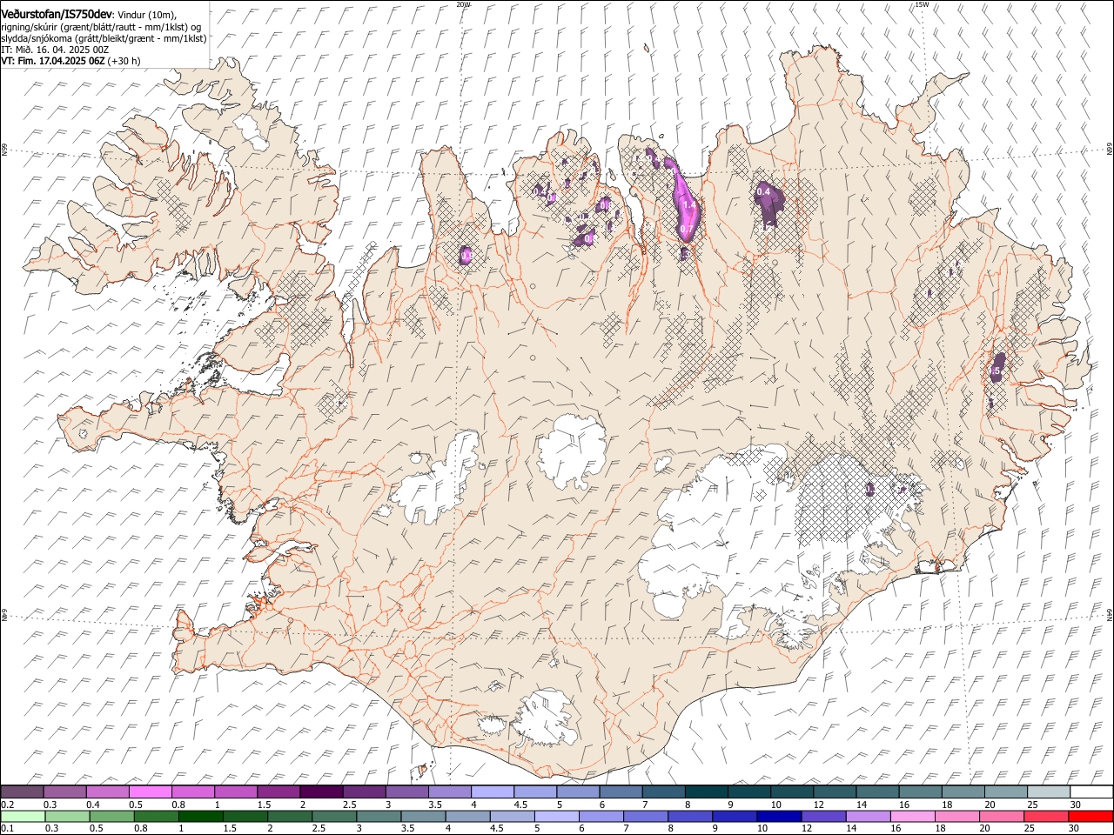Select pink rain legend swatch between 16 and 18
Screen dimensions: 1114x835
tap(914, 816)
